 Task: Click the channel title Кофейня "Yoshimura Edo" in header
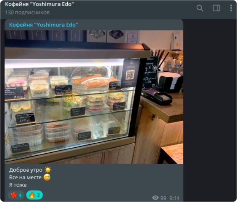(40, 4)
